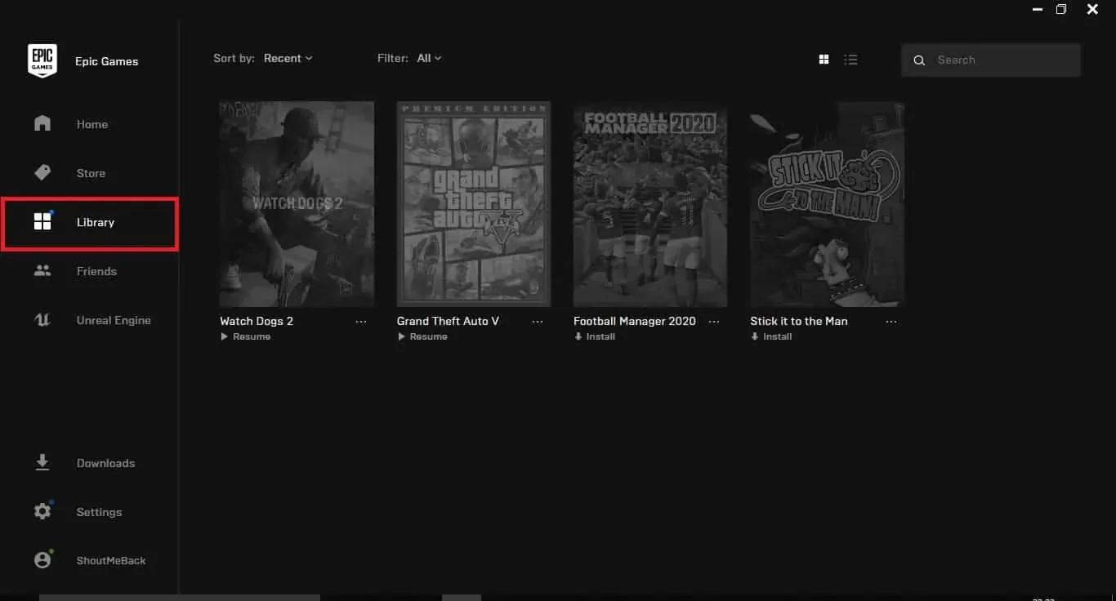1116x601 pixels.
Task: Open the Watch Dogs 2 cover art
Action: click(297, 204)
